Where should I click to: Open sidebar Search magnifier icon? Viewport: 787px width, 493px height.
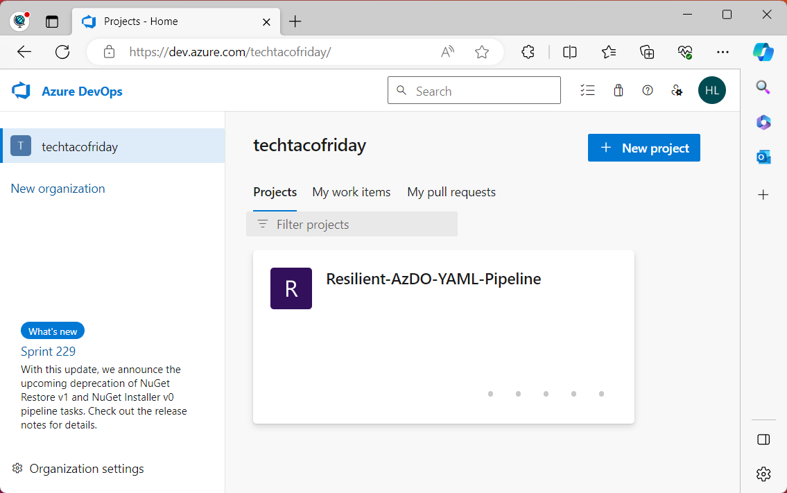(763, 87)
